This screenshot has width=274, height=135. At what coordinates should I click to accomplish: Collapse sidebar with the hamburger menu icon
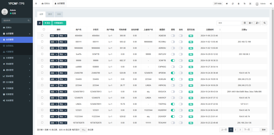pyautogui.click(x=36, y=4)
